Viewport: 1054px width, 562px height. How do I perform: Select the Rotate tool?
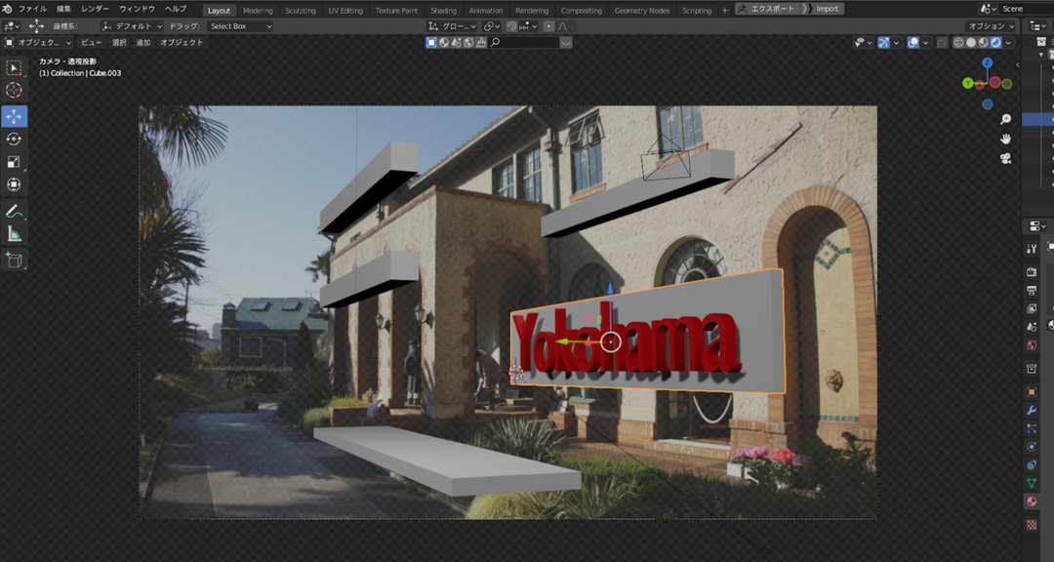pyautogui.click(x=14, y=140)
